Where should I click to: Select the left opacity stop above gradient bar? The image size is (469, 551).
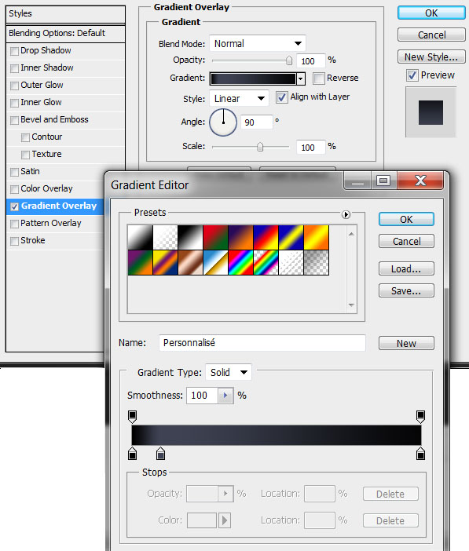point(132,417)
